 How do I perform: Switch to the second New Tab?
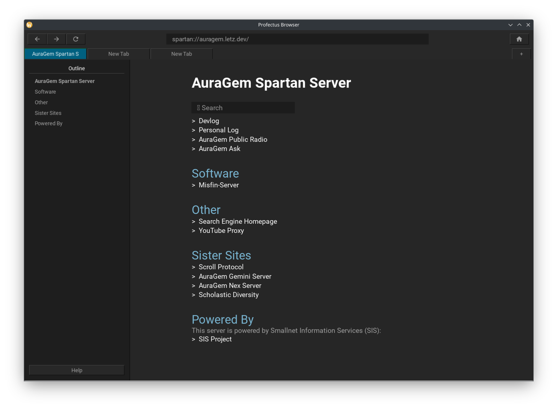[x=181, y=54]
